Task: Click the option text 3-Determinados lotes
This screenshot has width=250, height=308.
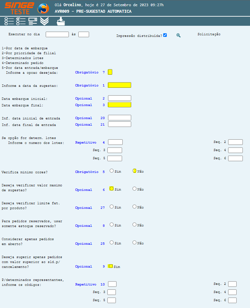Action: (x=23, y=58)
